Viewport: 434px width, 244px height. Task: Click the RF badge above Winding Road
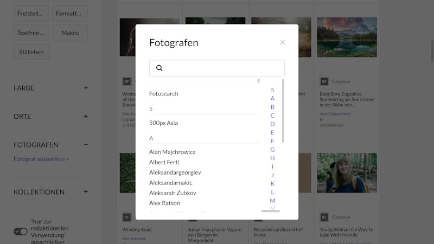click(127, 217)
